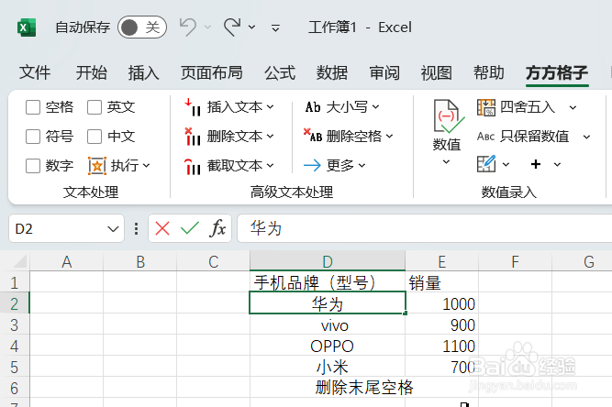The height and width of the screenshot is (407, 612).
Task: Check the 符号 checkbox
Action: coord(33,137)
